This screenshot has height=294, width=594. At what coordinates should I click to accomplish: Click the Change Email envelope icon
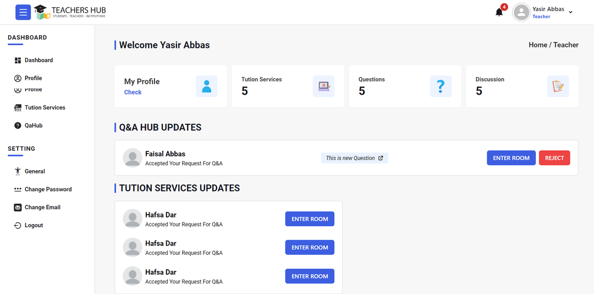[18, 208]
